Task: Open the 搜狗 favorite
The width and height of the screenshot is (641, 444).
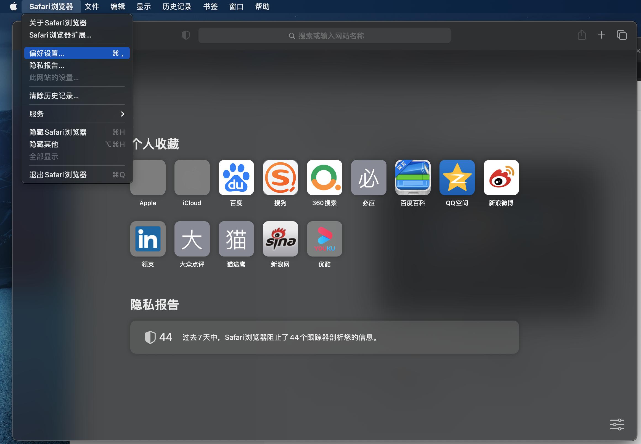Action: [280, 177]
